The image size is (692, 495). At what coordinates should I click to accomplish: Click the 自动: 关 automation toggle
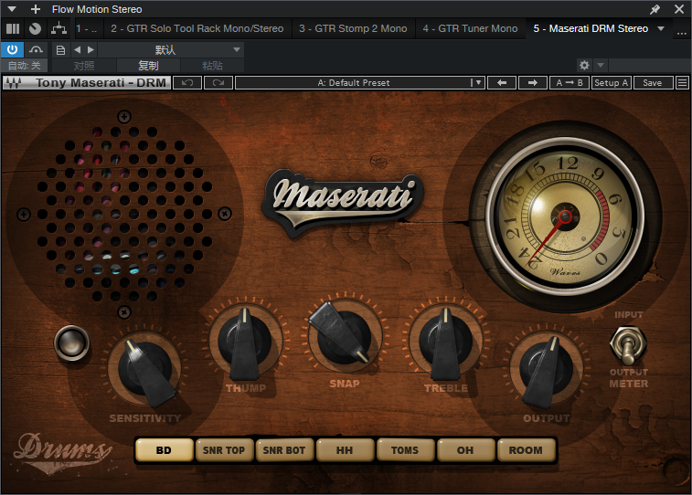pos(25,66)
